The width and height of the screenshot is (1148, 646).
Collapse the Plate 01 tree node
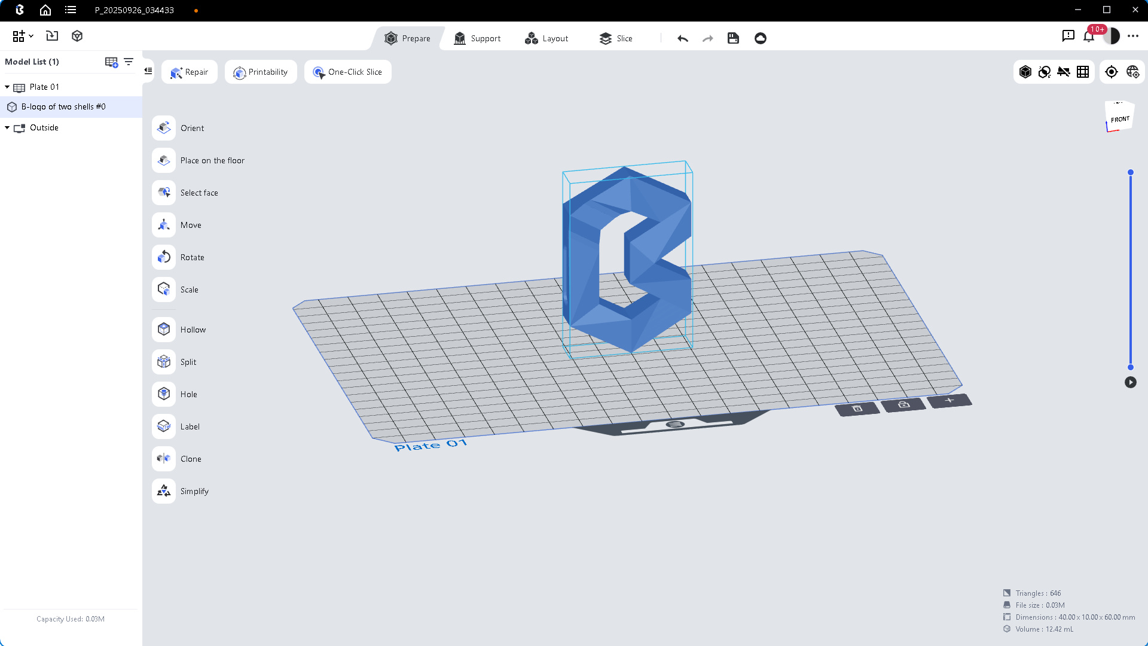click(7, 87)
